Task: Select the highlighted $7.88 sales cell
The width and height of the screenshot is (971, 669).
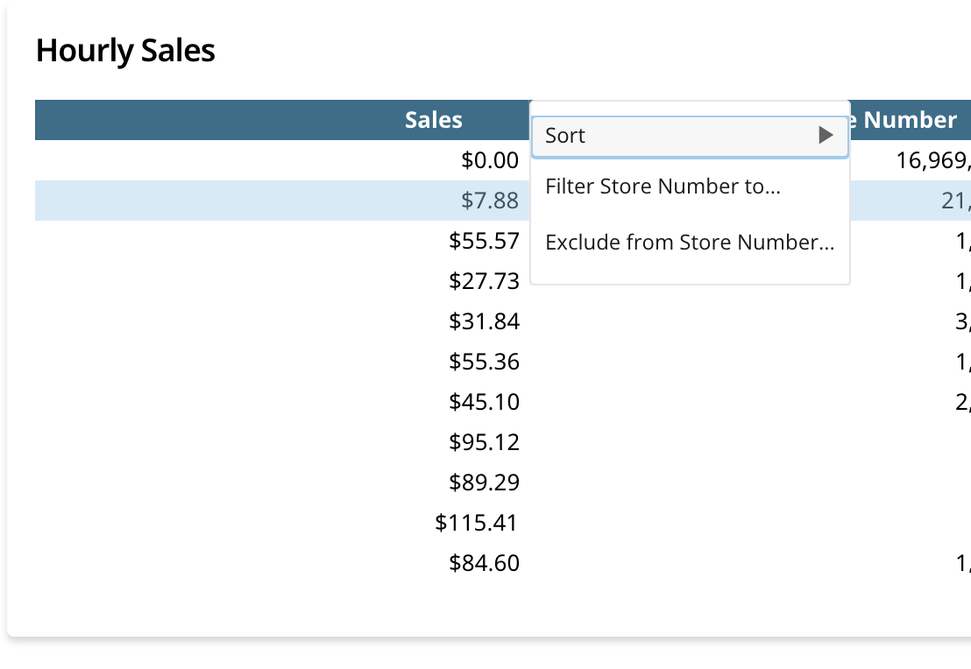Action: click(491, 201)
